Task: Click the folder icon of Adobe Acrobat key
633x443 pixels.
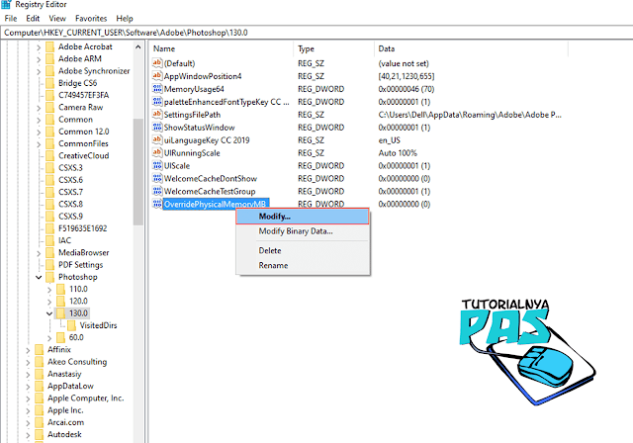Action: tap(50, 46)
